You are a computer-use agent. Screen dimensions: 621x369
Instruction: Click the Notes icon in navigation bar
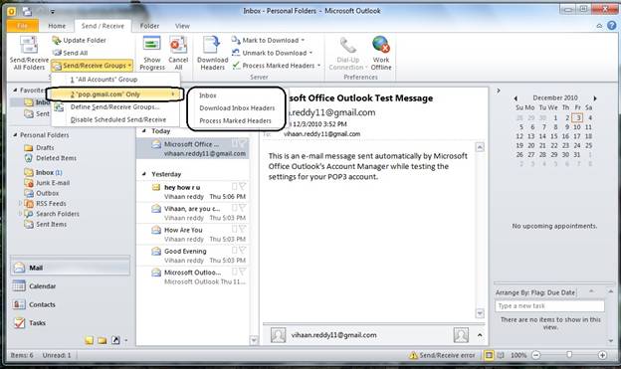point(90,340)
